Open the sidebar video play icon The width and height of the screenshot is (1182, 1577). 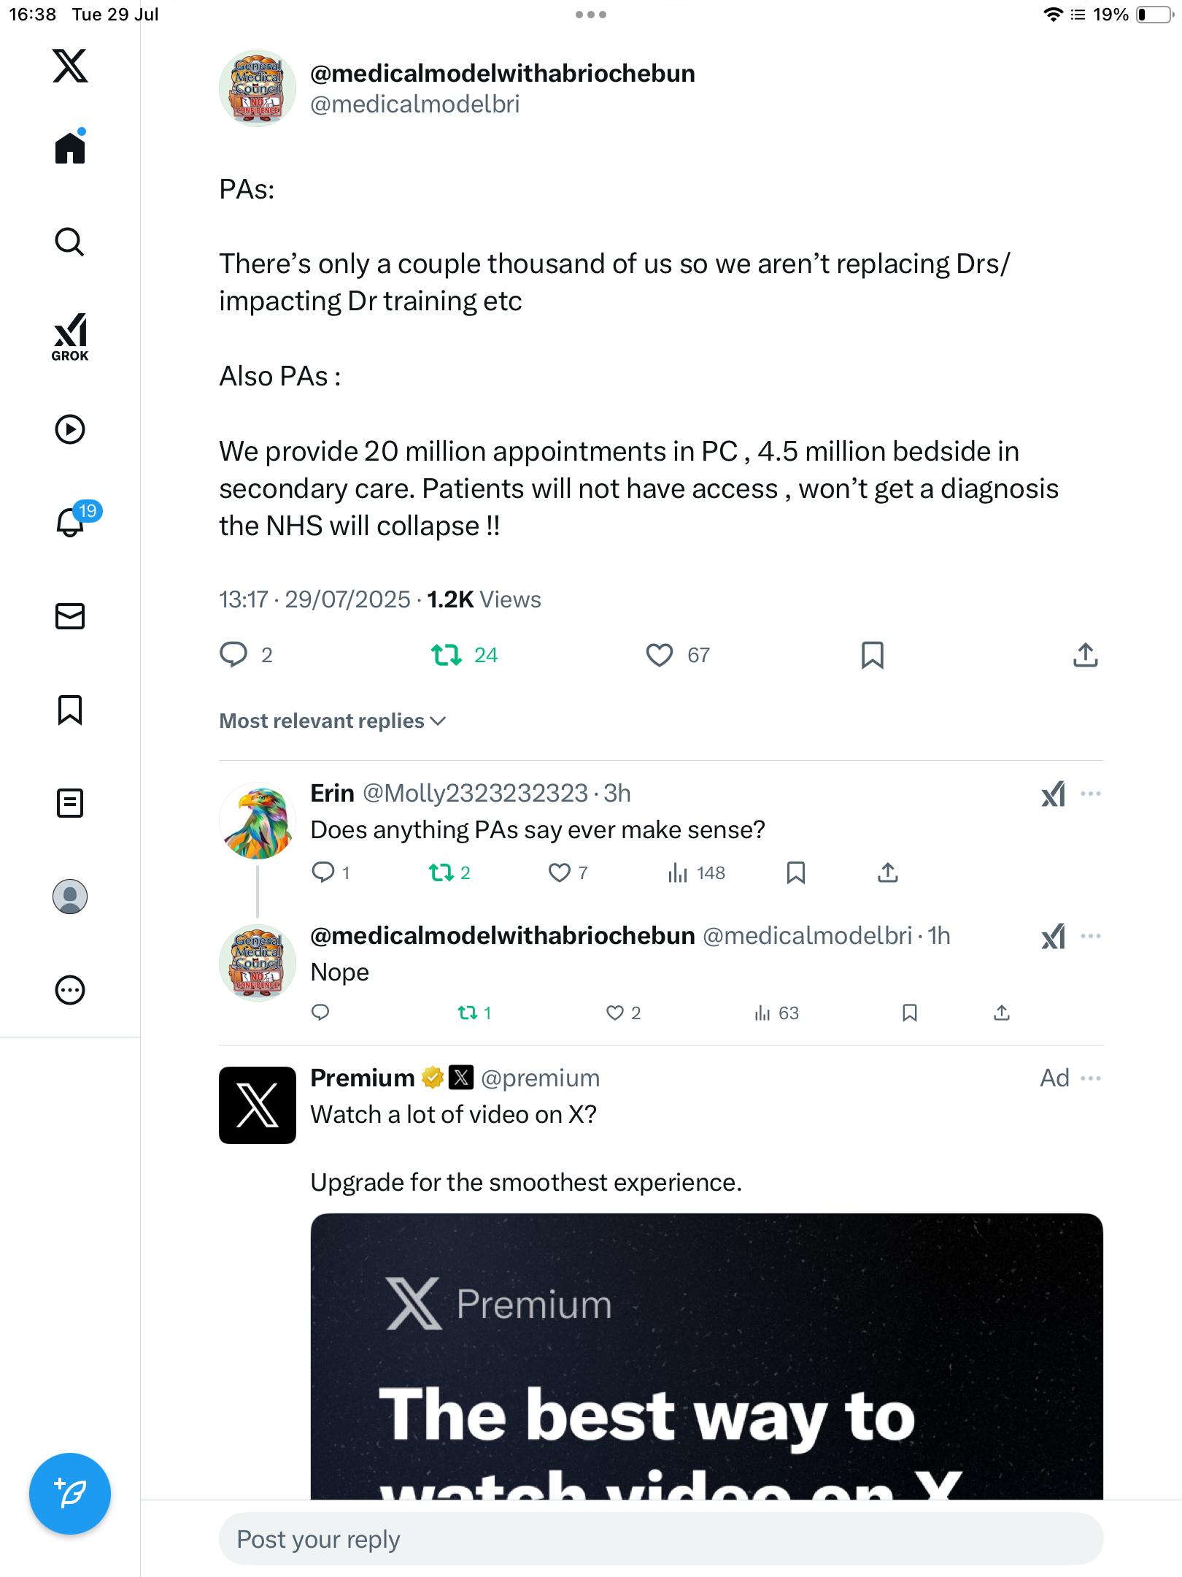[70, 429]
